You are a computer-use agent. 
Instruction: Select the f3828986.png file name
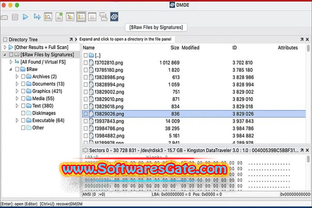tap(110, 77)
